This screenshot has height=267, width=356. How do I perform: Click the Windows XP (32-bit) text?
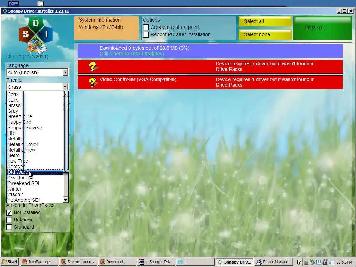tap(101, 27)
